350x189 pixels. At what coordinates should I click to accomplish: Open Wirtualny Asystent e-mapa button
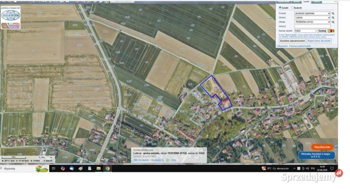point(316,155)
